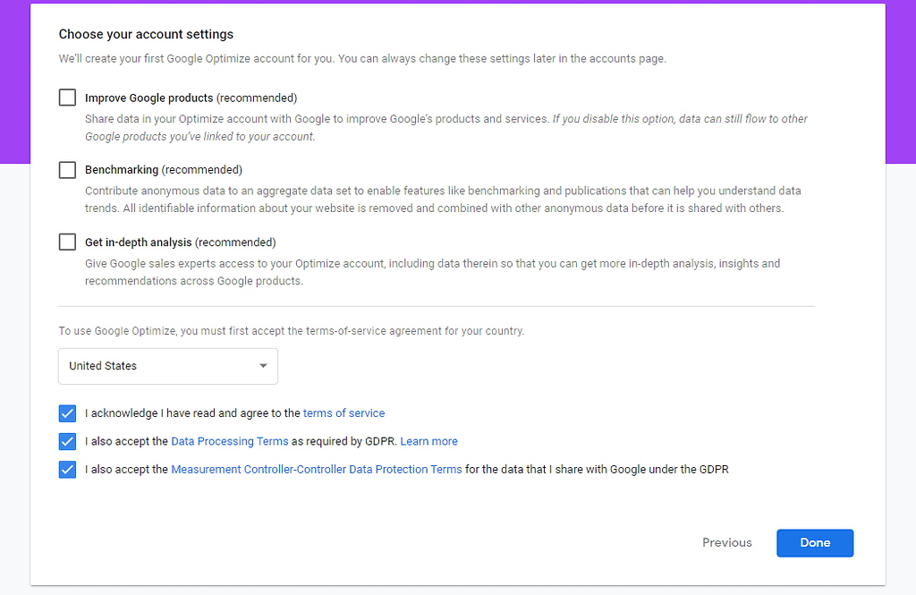916x595 pixels.
Task: Open the United States country dropdown
Action: point(168,366)
